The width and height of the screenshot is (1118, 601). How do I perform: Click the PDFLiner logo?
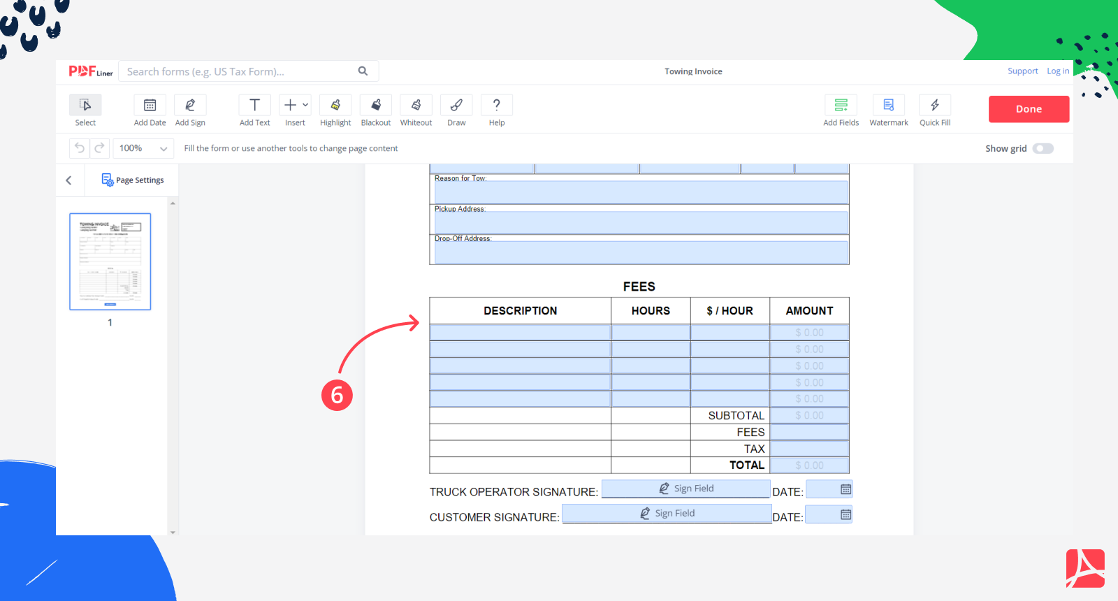point(91,71)
